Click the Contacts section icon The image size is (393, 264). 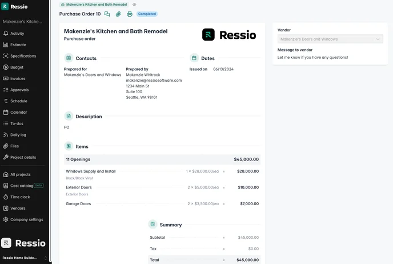69,58
